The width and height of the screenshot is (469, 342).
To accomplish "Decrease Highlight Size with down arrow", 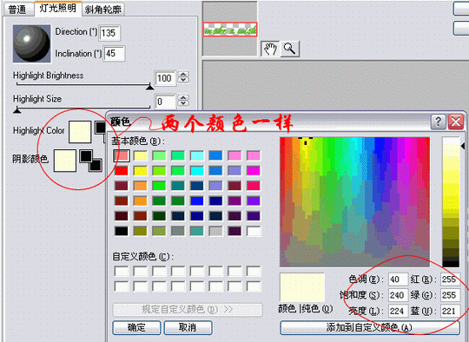I will [x=183, y=103].
